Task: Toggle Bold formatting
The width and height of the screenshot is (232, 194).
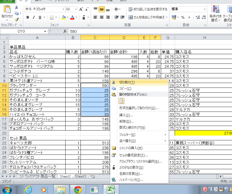Action: coord(28,17)
